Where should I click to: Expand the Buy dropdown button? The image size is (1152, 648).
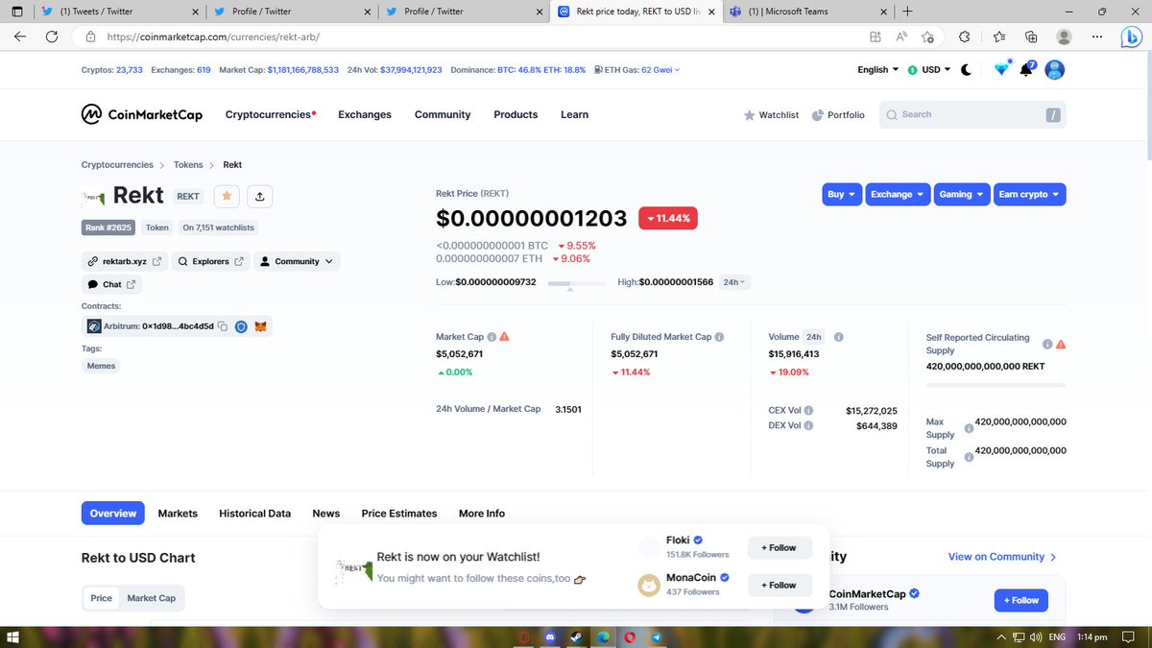(841, 194)
